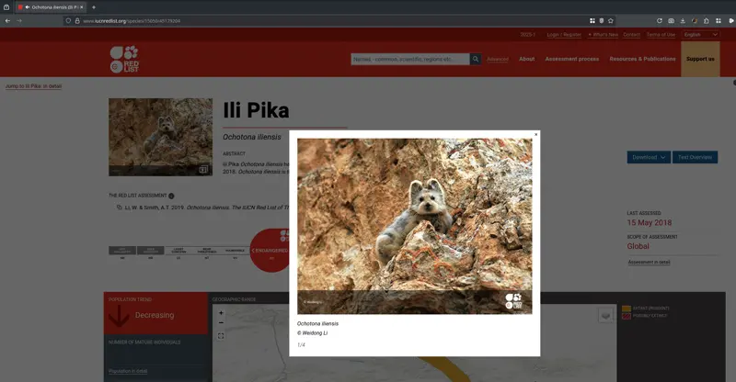Click the '15 May 2018' last assessed date
Image resolution: width=736 pixels, height=382 pixels.
tap(650, 222)
